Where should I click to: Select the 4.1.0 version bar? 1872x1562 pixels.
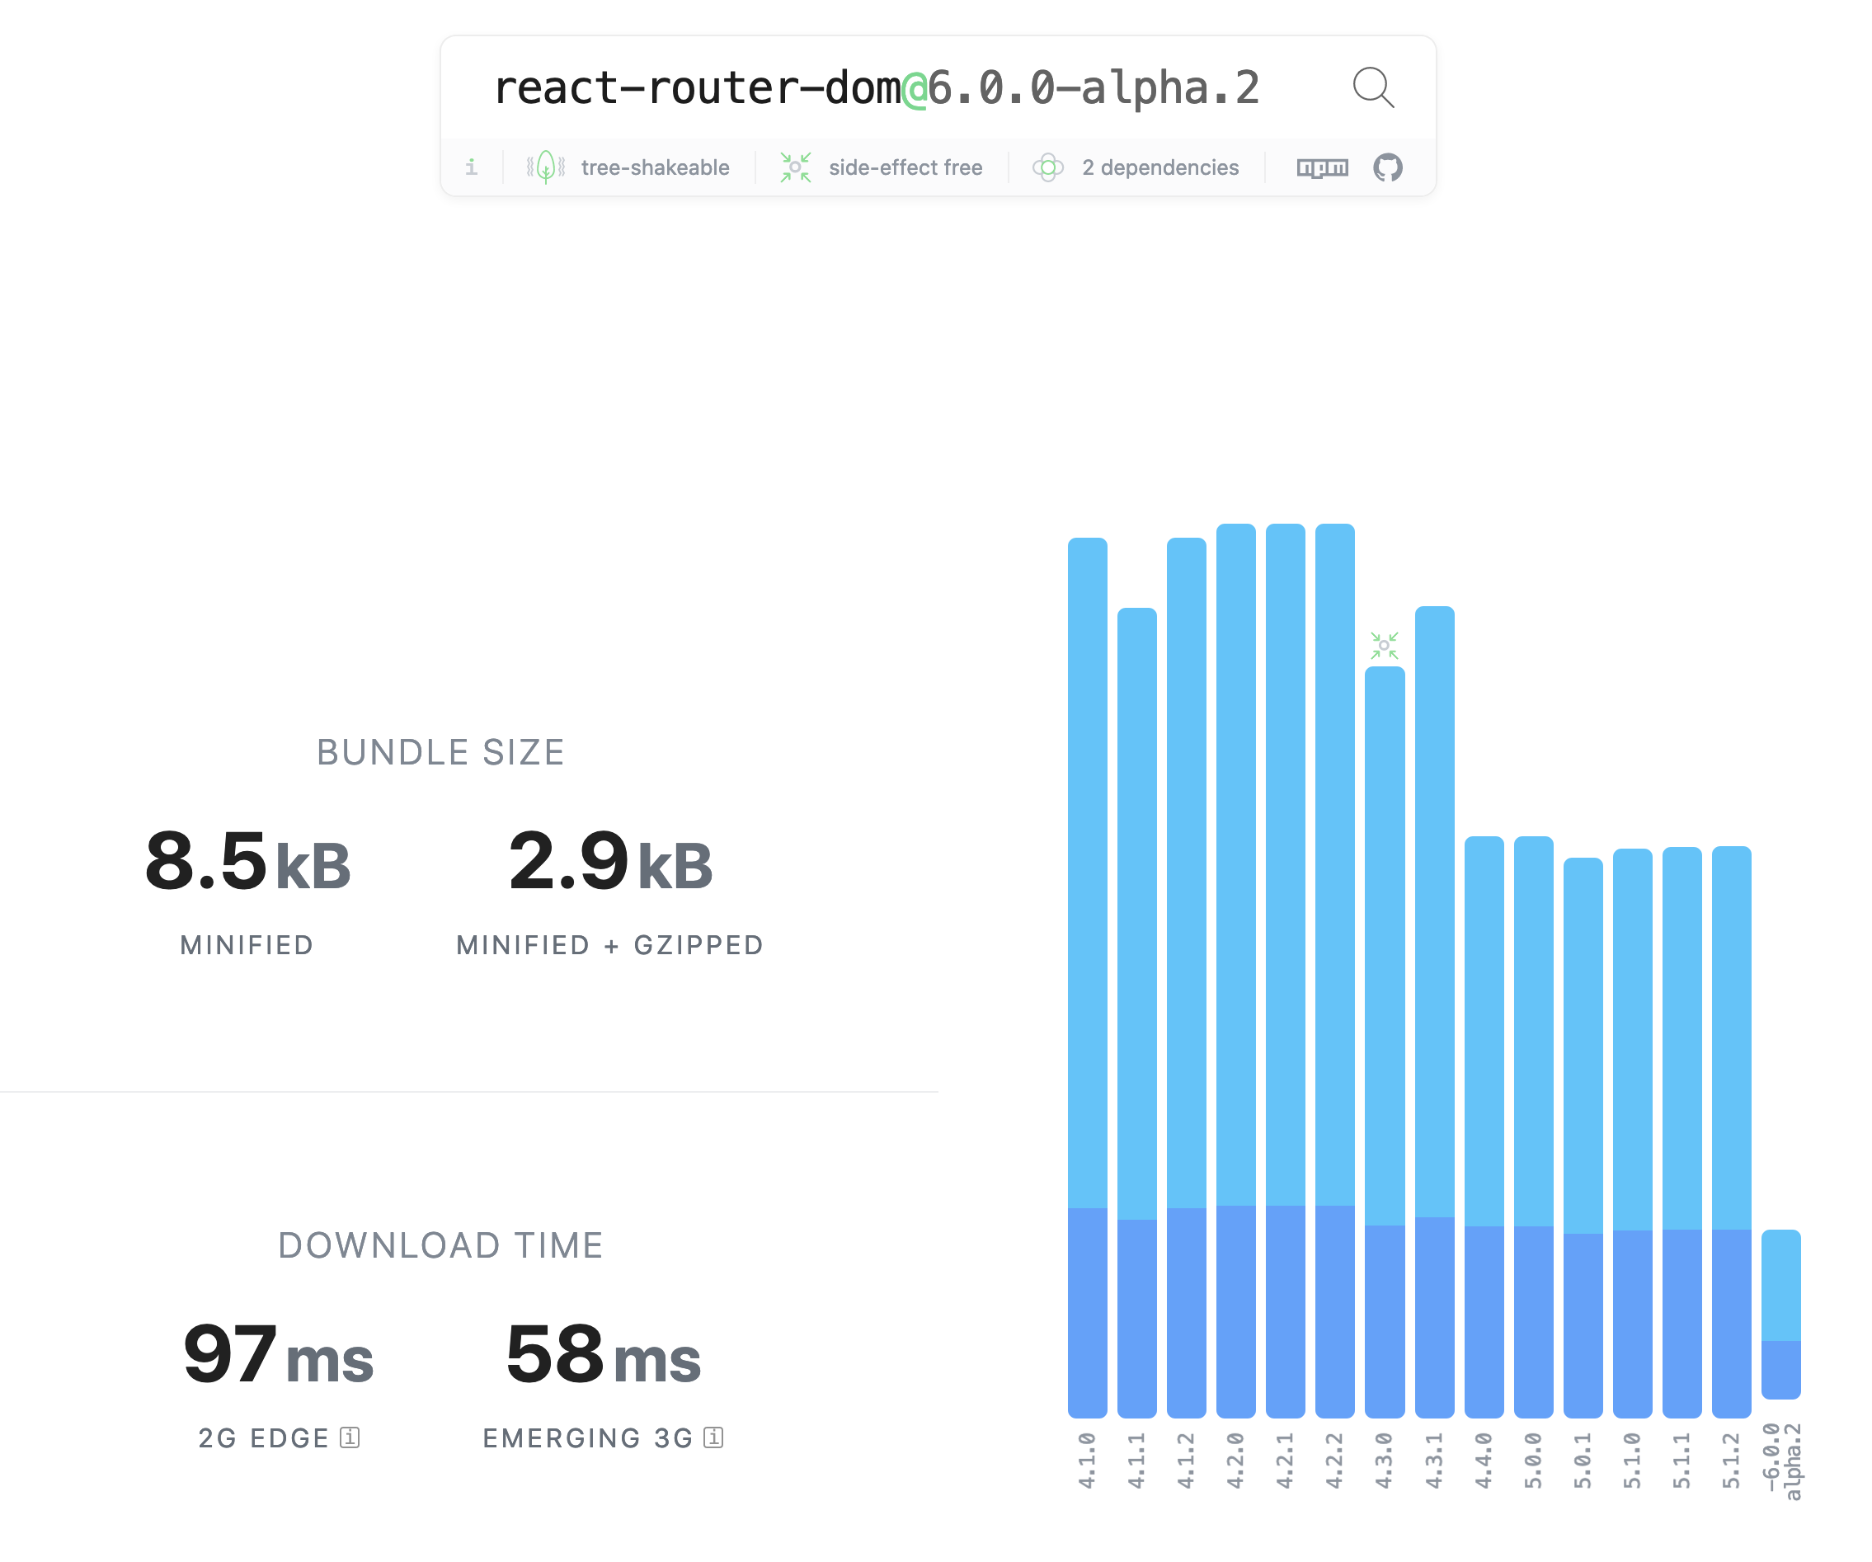[x=1089, y=981]
